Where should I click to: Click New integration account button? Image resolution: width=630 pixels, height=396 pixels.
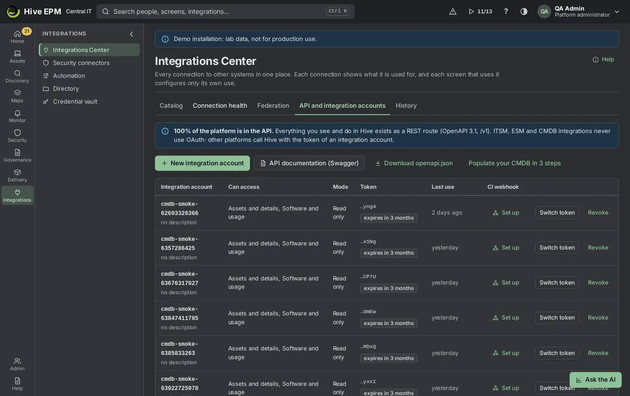202,163
